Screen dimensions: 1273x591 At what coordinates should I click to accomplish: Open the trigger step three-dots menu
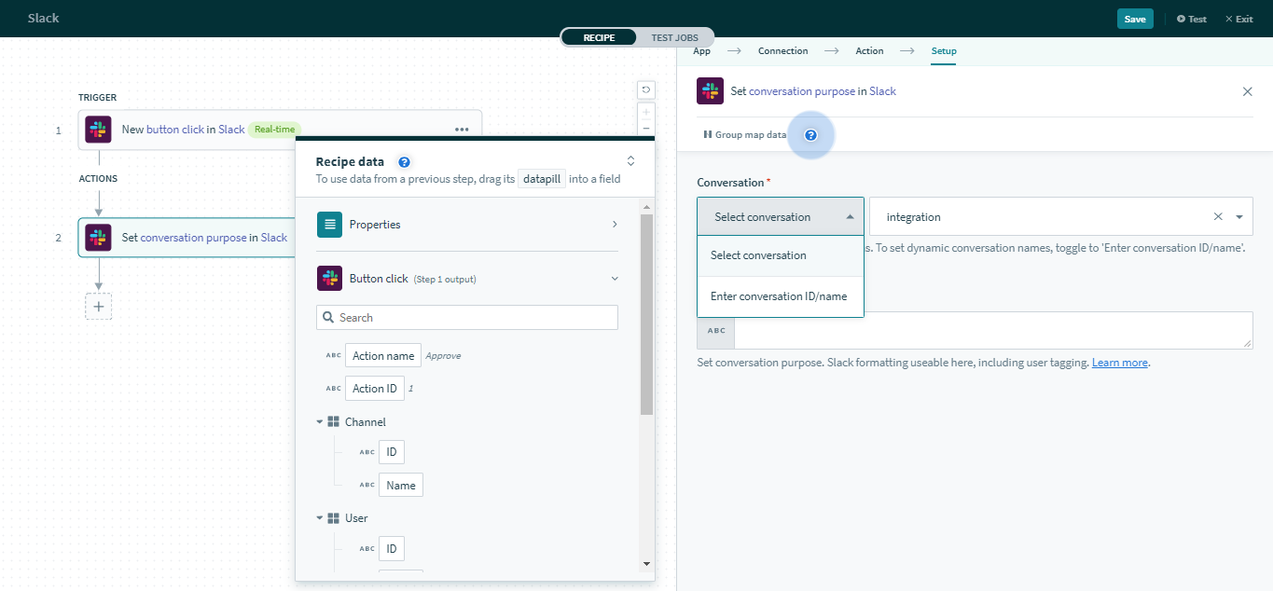coord(462,130)
